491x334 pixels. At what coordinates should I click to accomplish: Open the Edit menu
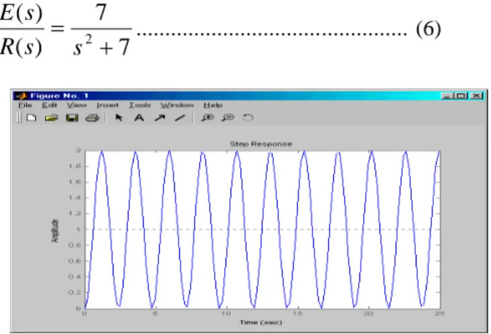point(50,105)
